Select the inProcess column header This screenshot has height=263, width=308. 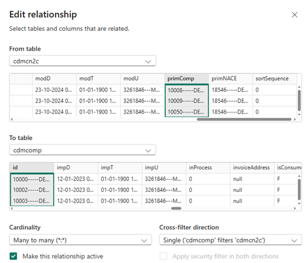pos(208,168)
